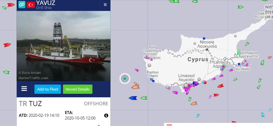Click the Add to Fleet button
Screen dimensions: 273x126
tap(48, 89)
